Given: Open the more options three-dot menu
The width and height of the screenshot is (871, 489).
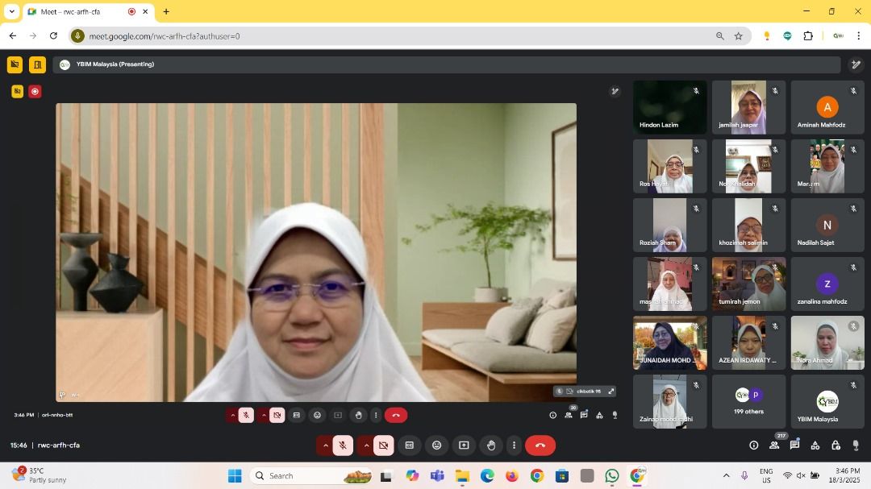Looking at the screenshot, I should click(514, 445).
